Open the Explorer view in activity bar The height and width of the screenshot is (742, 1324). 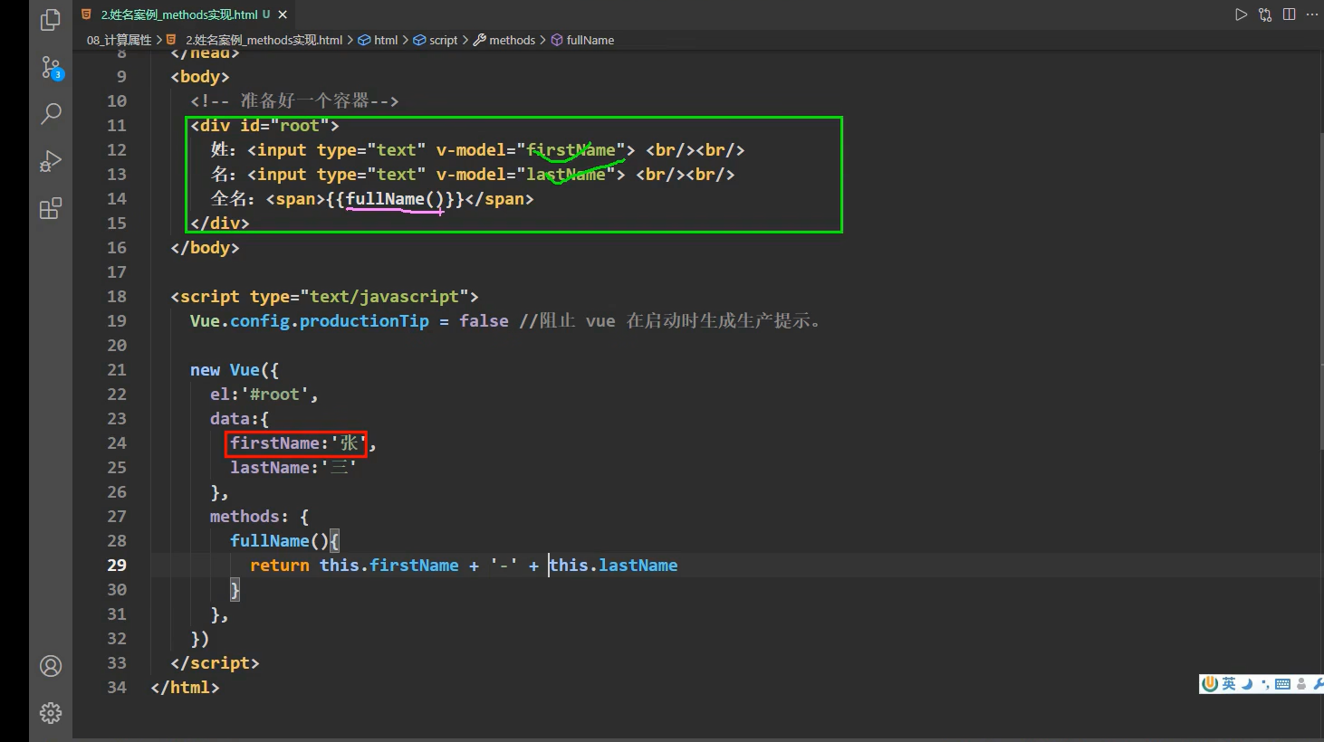pos(51,20)
